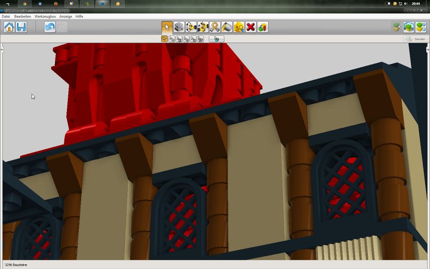The height and width of the screenshot is (269, 430).
Task: Switch to Building Guide mode
Action: [x=420, y=27]
